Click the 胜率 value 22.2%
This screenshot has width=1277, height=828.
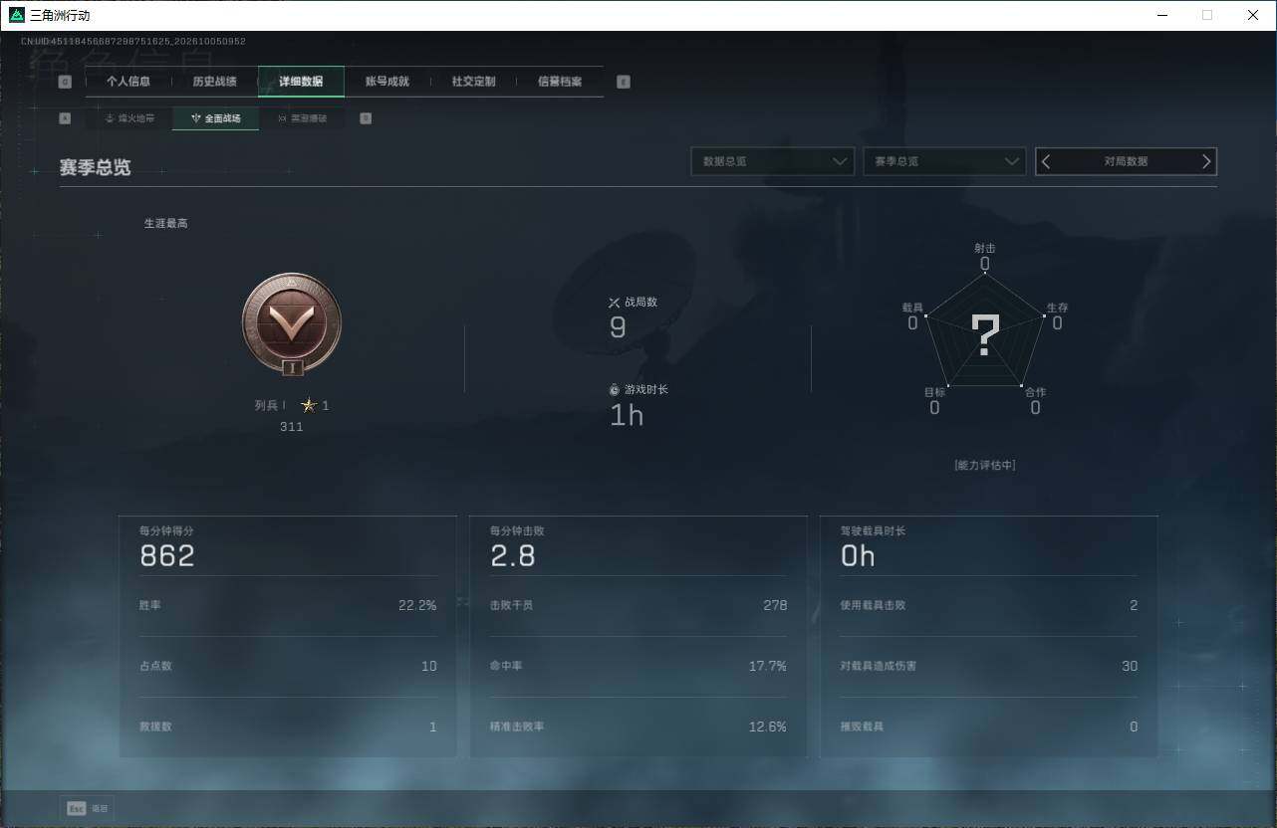(417, 605)
